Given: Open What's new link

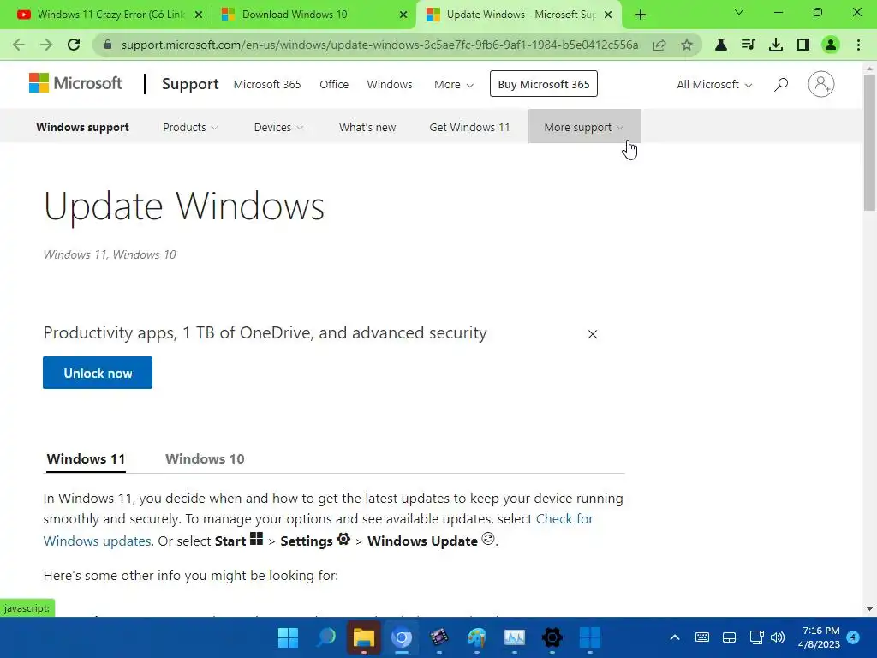Looking at the screenshot, I should click(367, 127).
